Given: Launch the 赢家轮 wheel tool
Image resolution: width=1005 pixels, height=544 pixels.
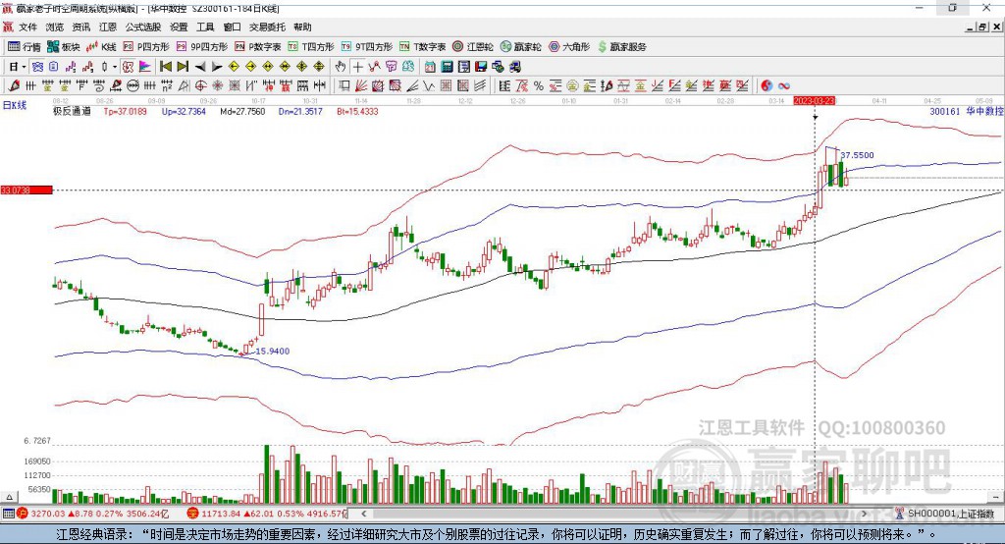Looking at the screenshot, I should [x=521, y=47].
